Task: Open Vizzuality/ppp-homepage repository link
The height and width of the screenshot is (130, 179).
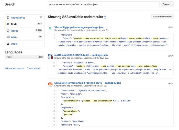Action: pos(70,27)
